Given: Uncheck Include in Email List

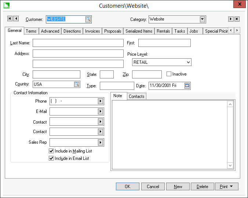Looking at the screenshot, I should pyautogui.click(x=51, y=158).
